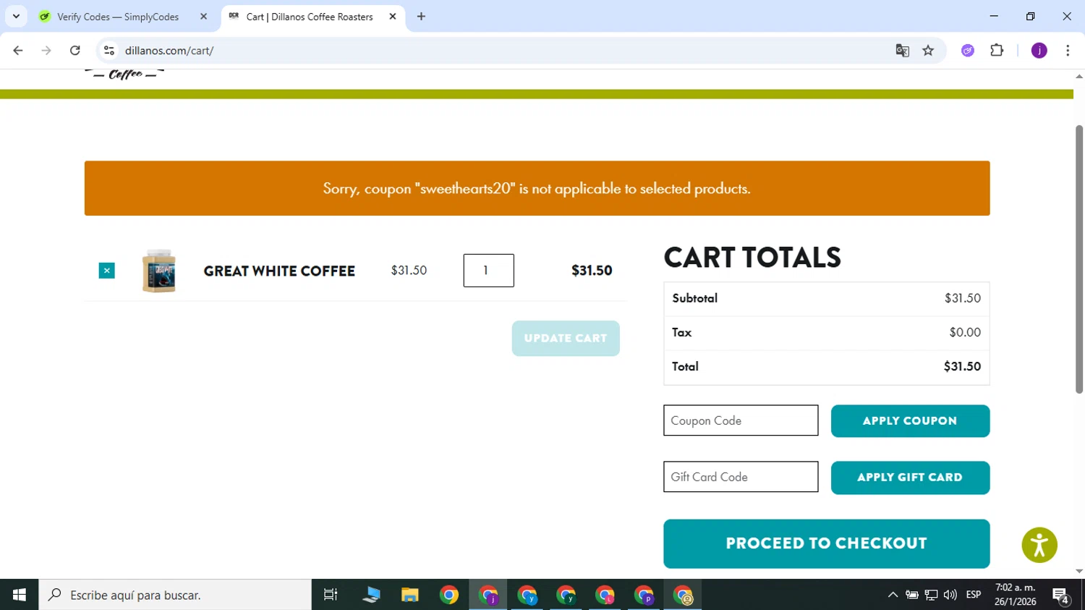Open a new browser tab
The image size is (1085, 610).
tap(421, 16)
